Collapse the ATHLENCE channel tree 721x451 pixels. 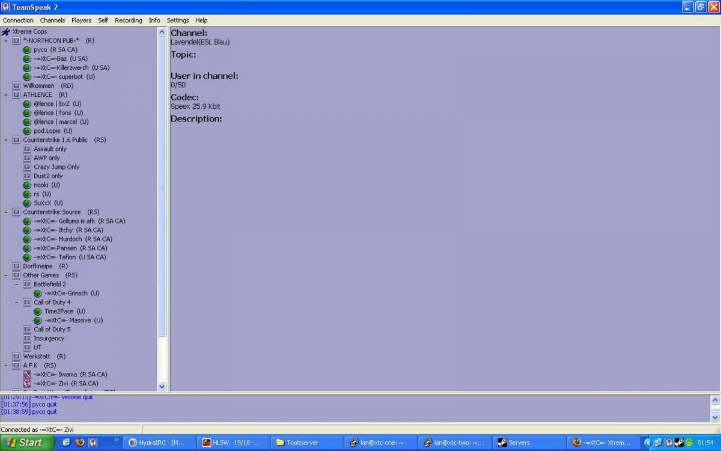click(6, 95)
